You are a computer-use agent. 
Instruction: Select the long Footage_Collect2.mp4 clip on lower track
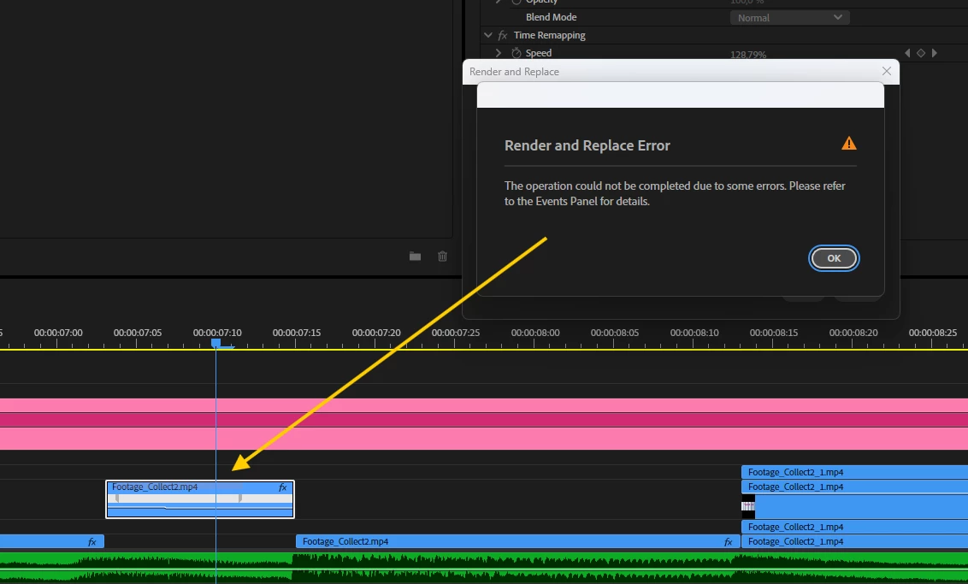click(x=518, y=541)
